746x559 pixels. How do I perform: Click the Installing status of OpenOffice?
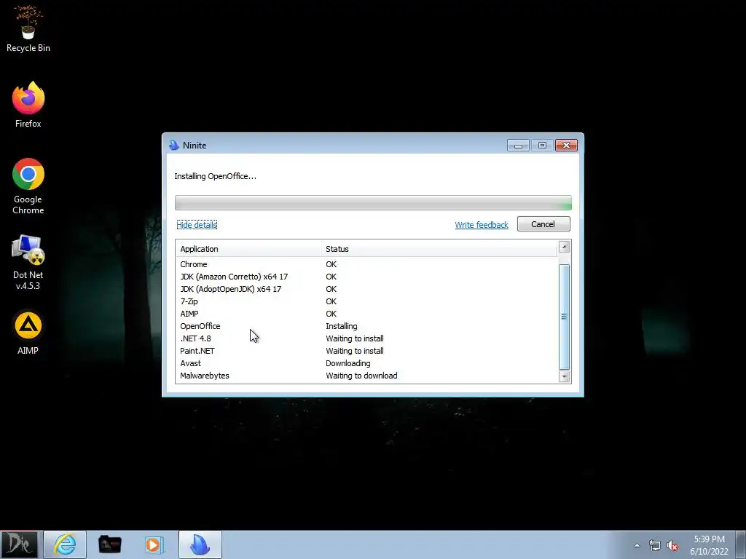(x=341, y=326)
